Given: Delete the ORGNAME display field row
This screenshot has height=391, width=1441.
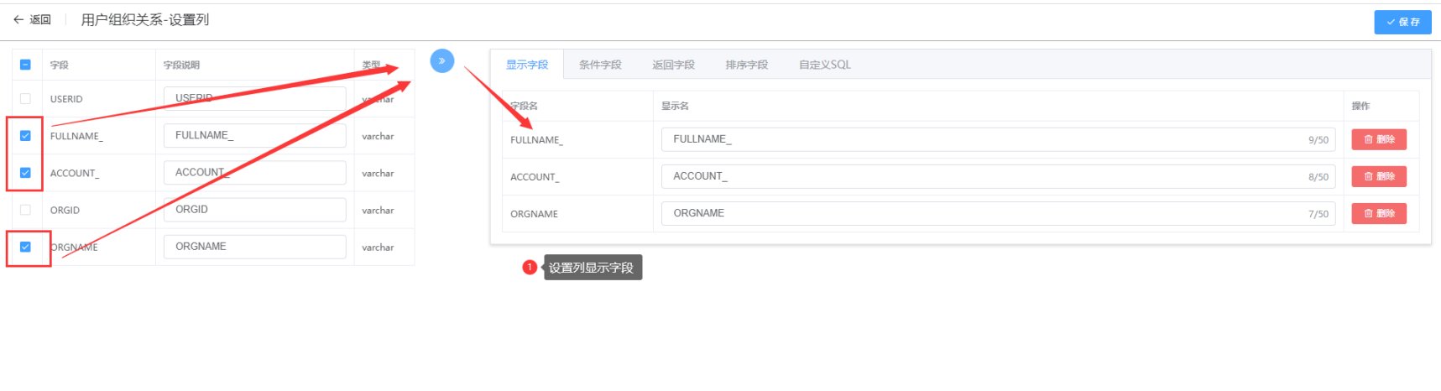Looking at the screenshot, I should pos(1379,213).
